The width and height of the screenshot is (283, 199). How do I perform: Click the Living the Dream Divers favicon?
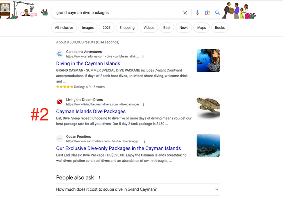(60, 102)
